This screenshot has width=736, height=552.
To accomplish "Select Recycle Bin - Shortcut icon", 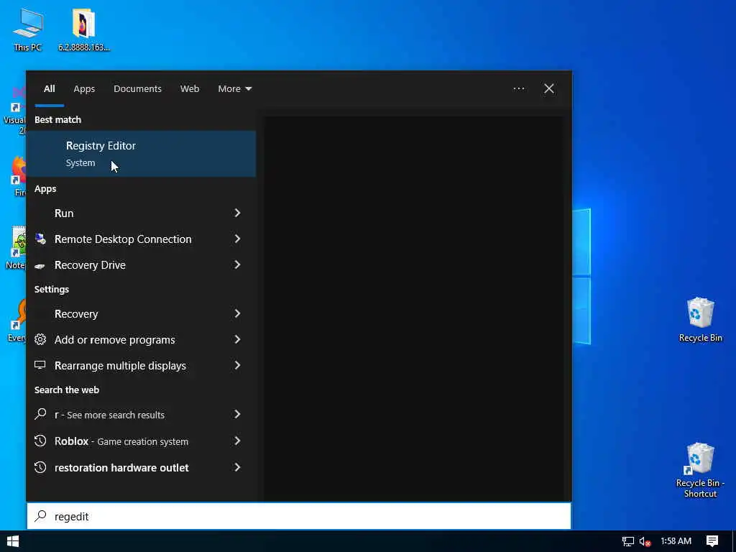I will pyautogui.click(x=700, y=469).
